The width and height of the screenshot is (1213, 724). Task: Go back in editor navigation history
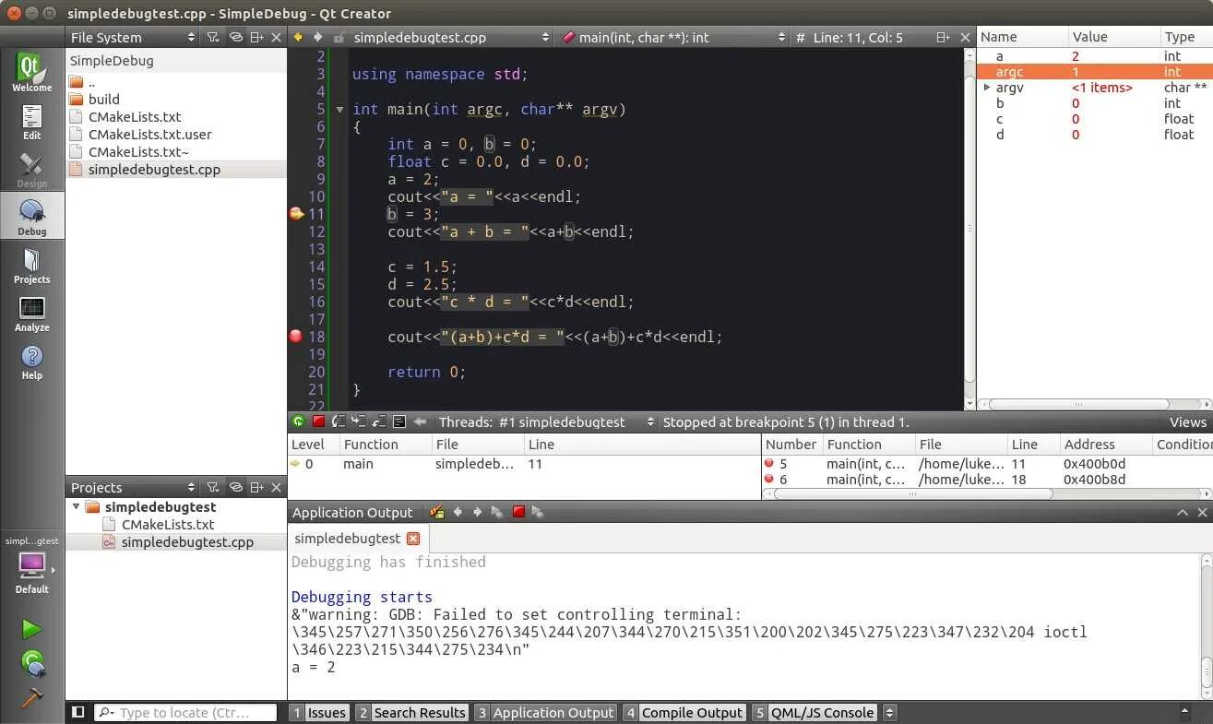click(298, 37)
